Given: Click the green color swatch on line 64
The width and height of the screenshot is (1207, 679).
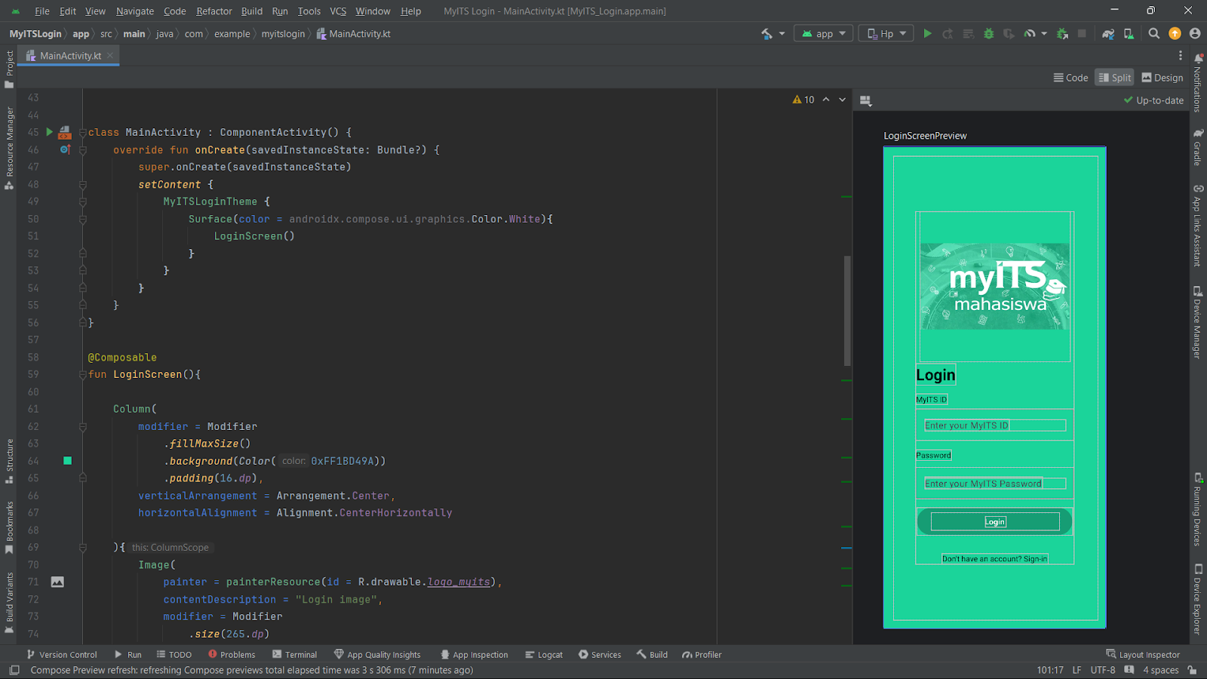Looking at the screenshot, I should pos(67,460).
